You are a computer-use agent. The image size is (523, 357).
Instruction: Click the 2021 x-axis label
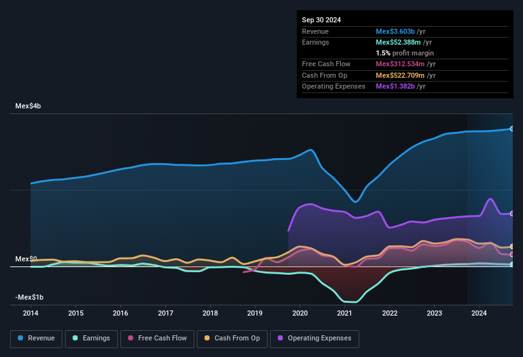tap(345, 313)
